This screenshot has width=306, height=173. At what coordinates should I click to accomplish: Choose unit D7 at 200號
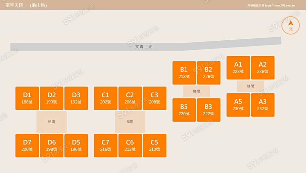tap(27, 146)
